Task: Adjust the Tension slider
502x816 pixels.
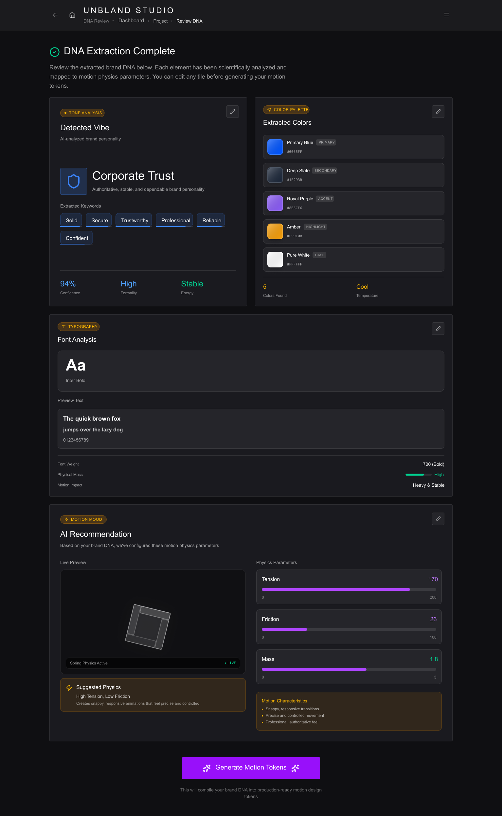Action: click(349, 589)
